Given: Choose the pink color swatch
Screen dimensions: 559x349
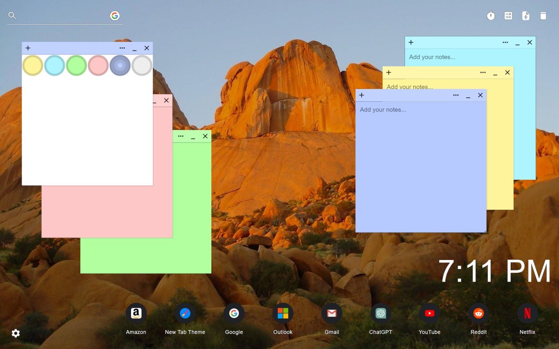Looking at the screenshot, I should pyautogui.click(x=98, y=65).
